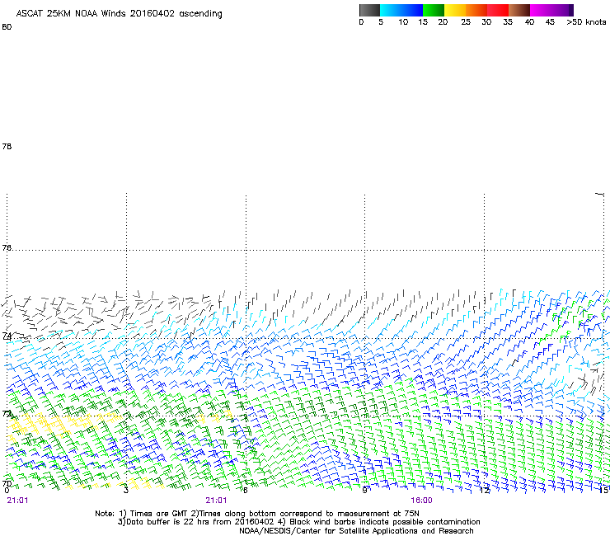Screen dimensions: 610x536
Task: Click the '35' legend scale label
Action: pyautogui.click(x=508, y=22)
